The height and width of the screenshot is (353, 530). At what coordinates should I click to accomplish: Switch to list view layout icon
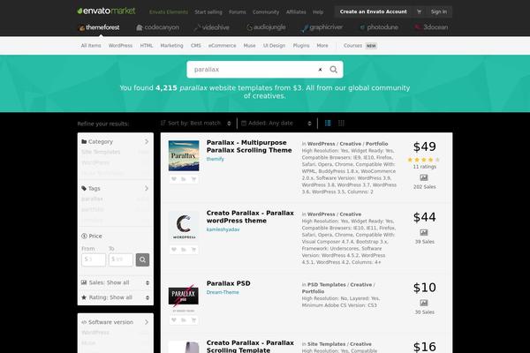click(x=328, y=124)
